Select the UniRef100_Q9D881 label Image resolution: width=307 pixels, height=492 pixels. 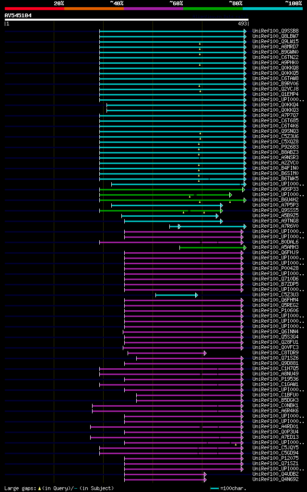pos(276,363)
